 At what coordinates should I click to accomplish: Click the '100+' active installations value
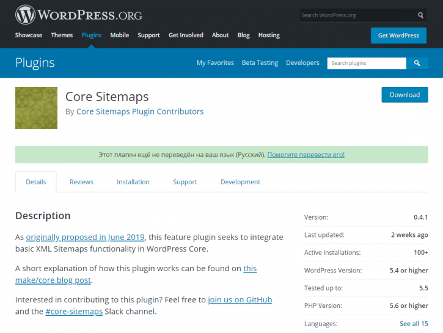pos(421,252)
